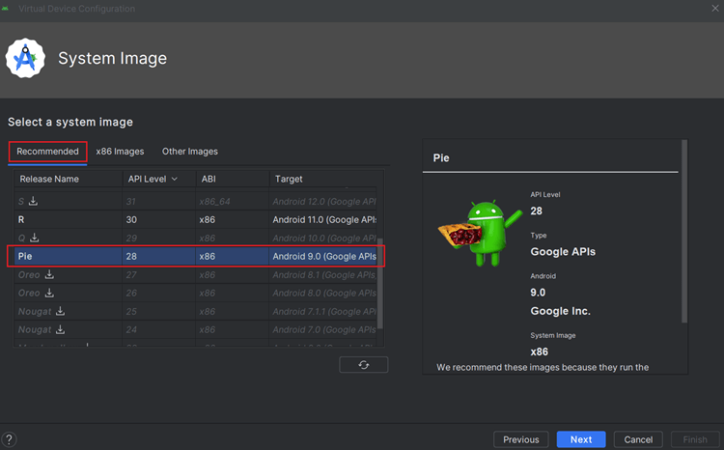The height and width of the screenshot is (450, 724).
Task: Click API level 28 cell
Action: point(159,256)
